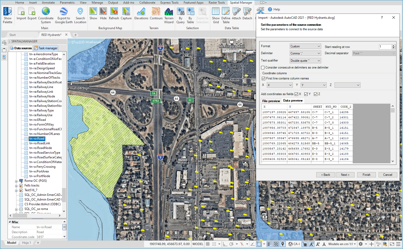
Task: Hide the background map
Action: pyautogui.click(x=103, y=14)
